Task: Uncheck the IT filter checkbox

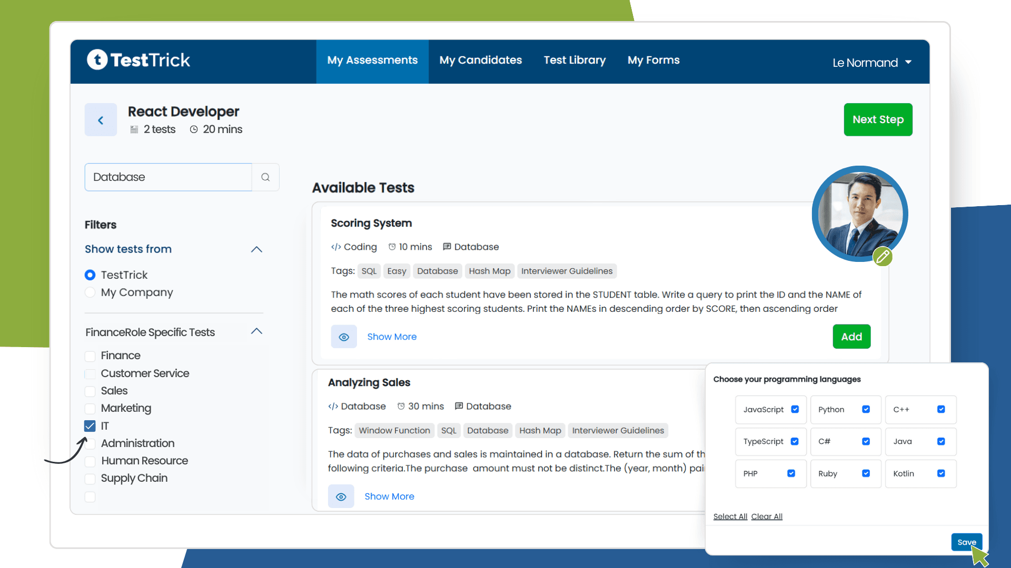Action: tap(90, 426)
